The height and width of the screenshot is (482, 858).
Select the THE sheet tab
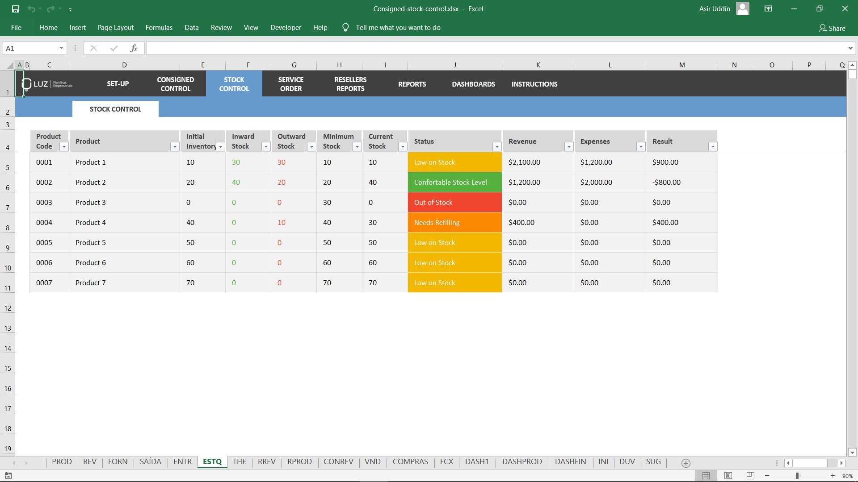click(240, 461)
